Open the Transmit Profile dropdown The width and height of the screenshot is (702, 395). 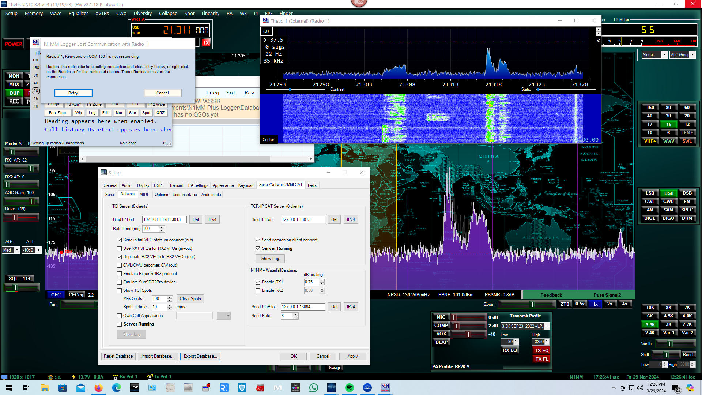pos(547,326)
